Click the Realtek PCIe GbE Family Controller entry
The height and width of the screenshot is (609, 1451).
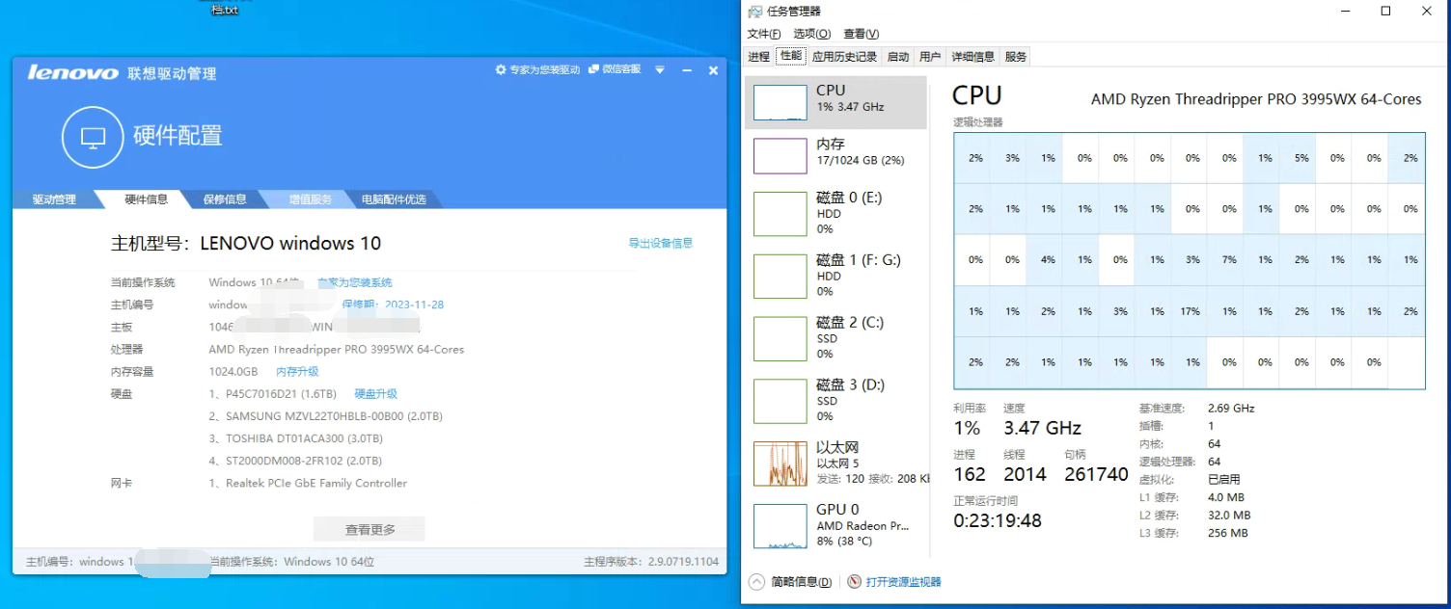308,483
